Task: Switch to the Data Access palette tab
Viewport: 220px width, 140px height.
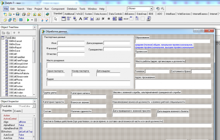Action: coord(101,14)
